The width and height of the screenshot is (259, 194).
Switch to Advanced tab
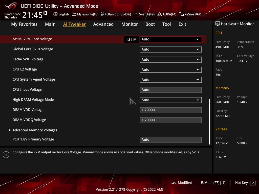click(103, 24)
